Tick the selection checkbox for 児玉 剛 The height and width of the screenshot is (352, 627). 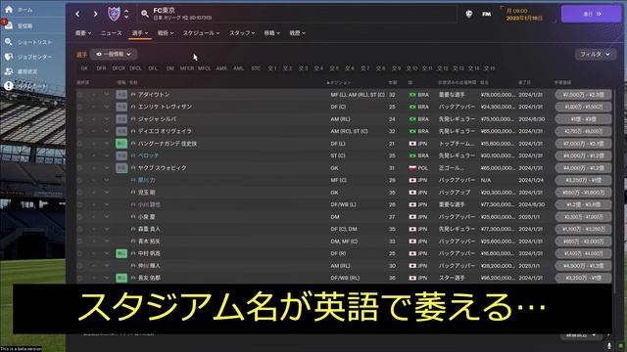point(80,193)
